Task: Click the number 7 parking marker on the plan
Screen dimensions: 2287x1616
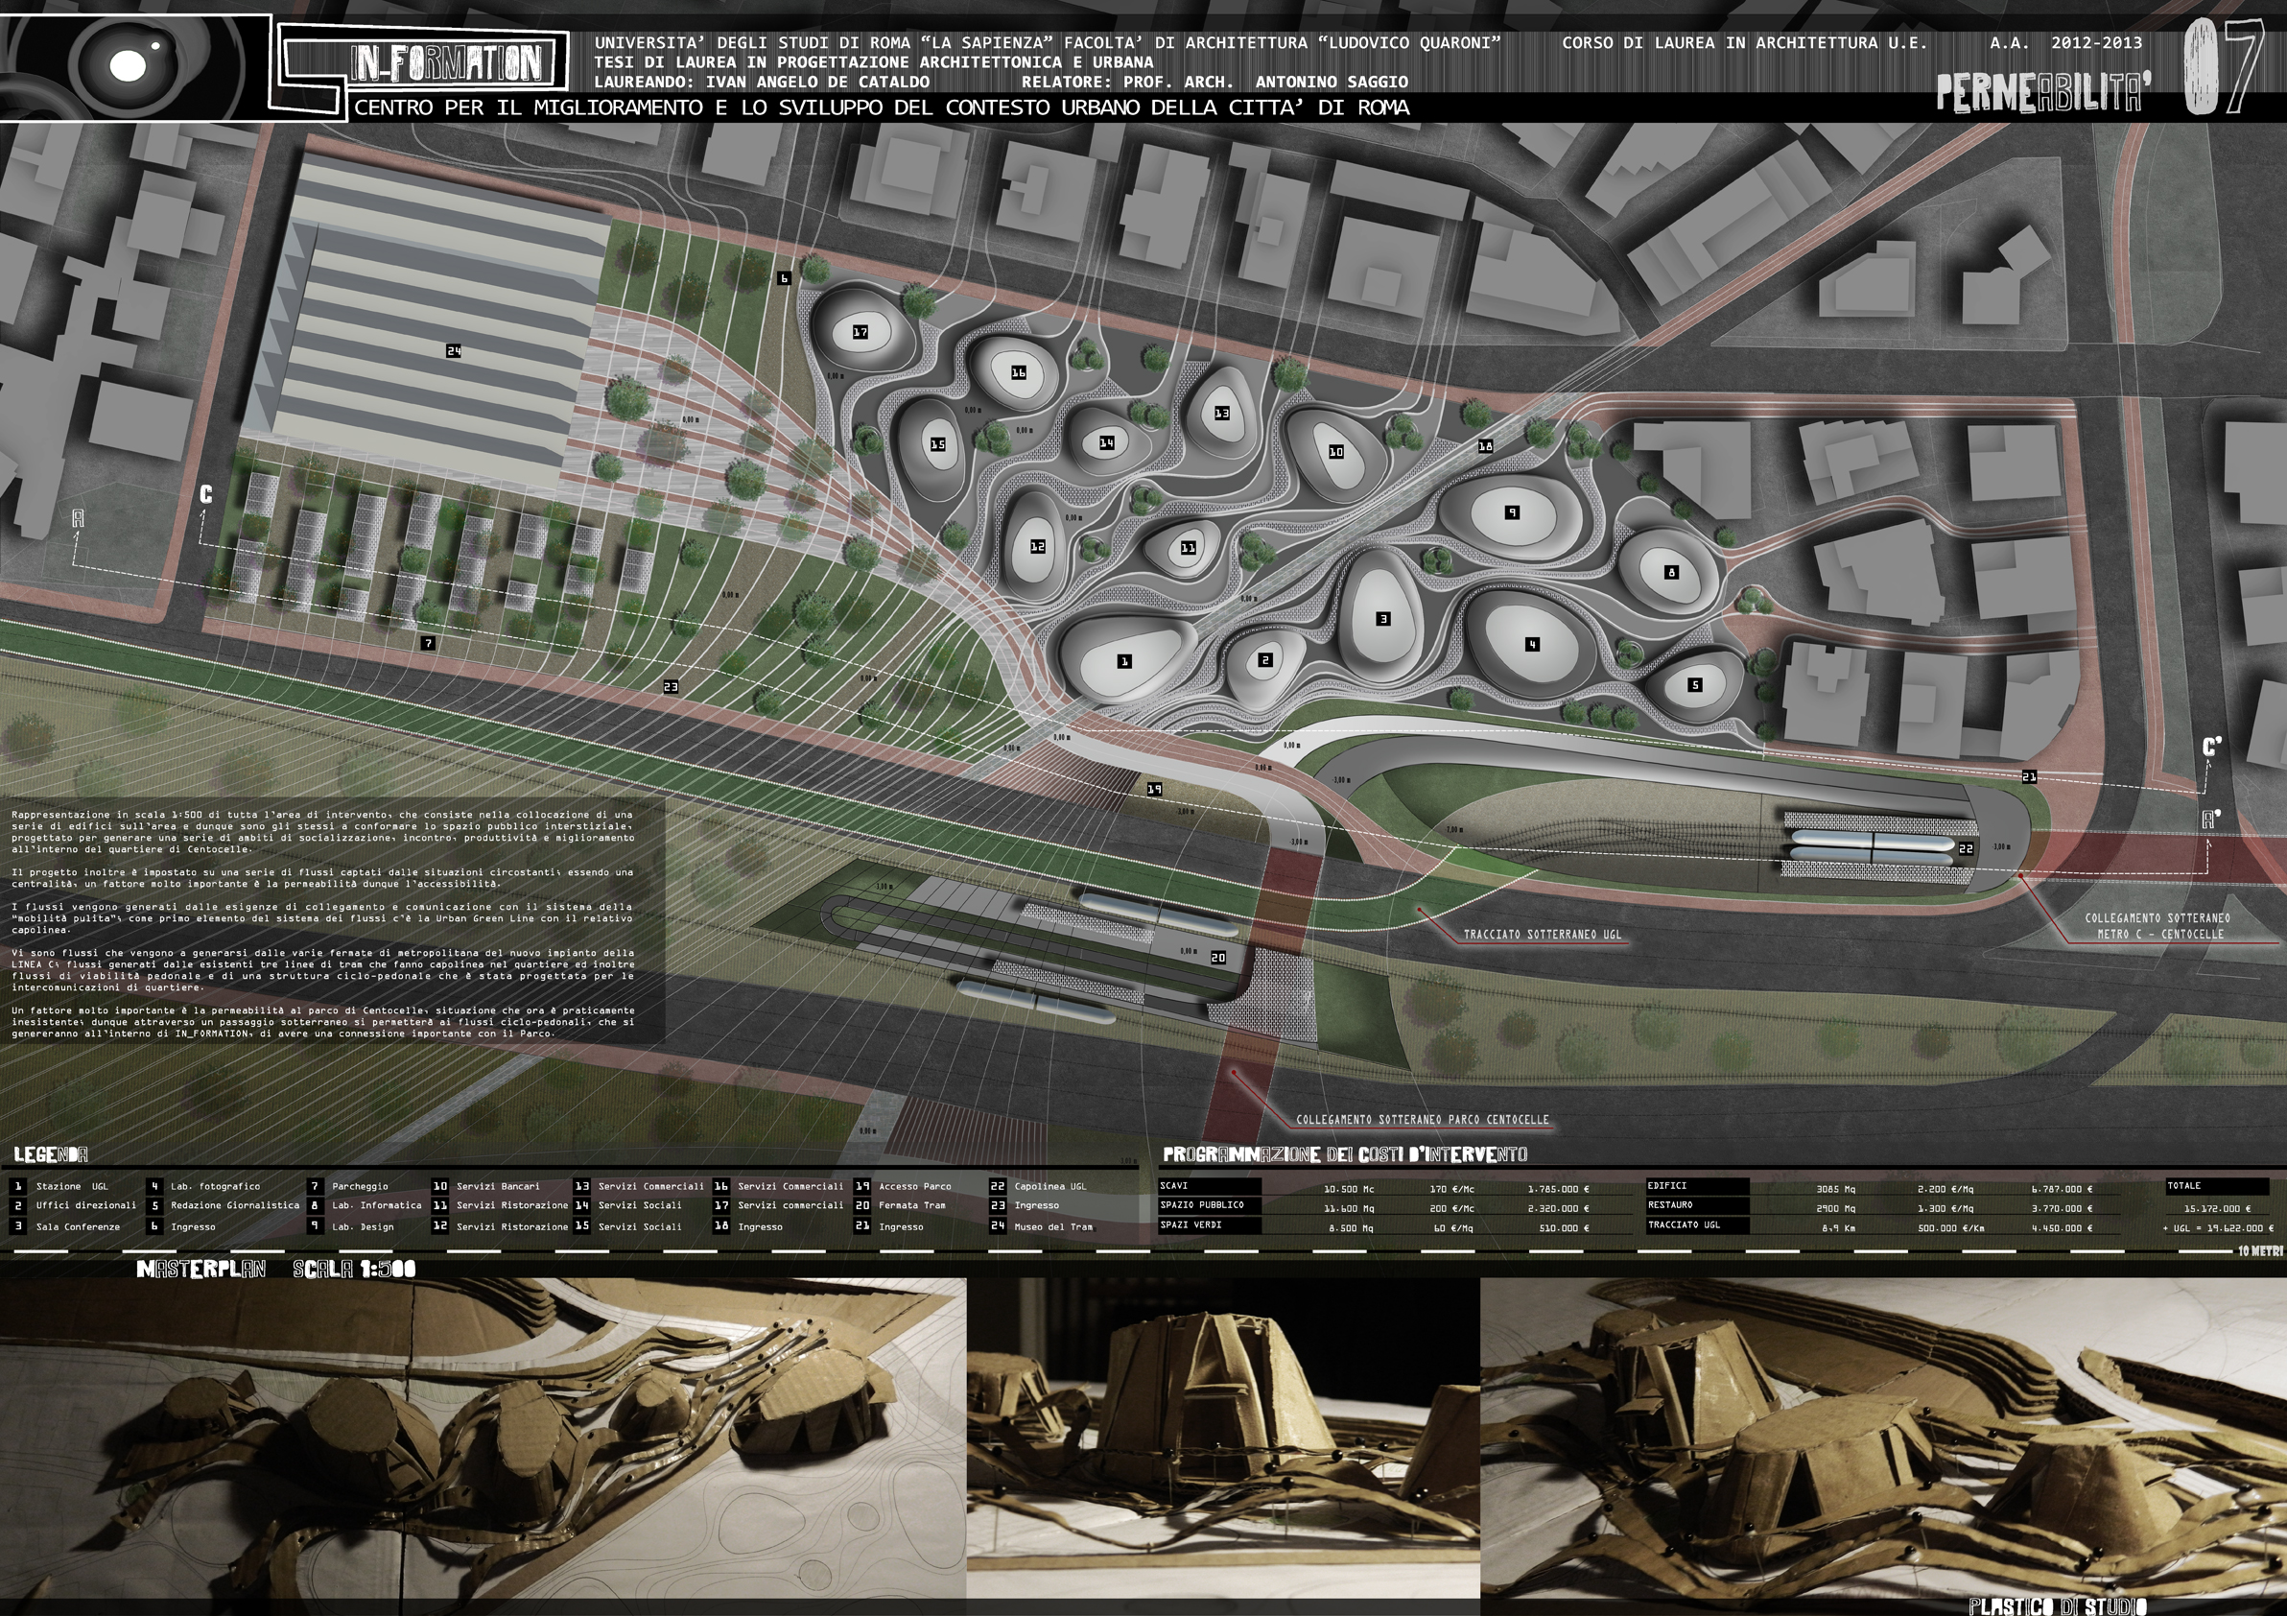Action: pyautogui.click(x=428, y=644)
